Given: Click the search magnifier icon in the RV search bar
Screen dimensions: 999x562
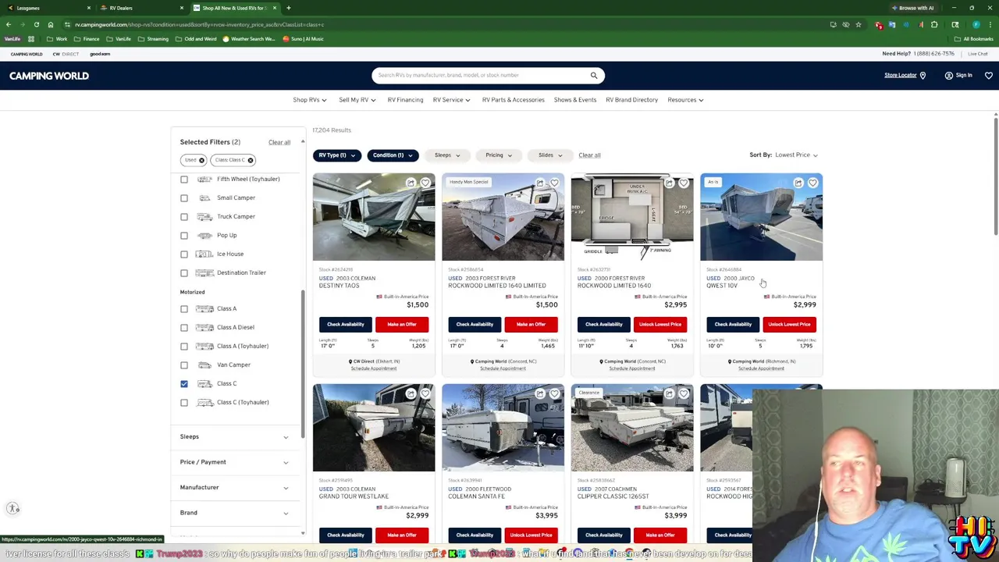Looking at the screenshot, I should (x=594, y=76).
